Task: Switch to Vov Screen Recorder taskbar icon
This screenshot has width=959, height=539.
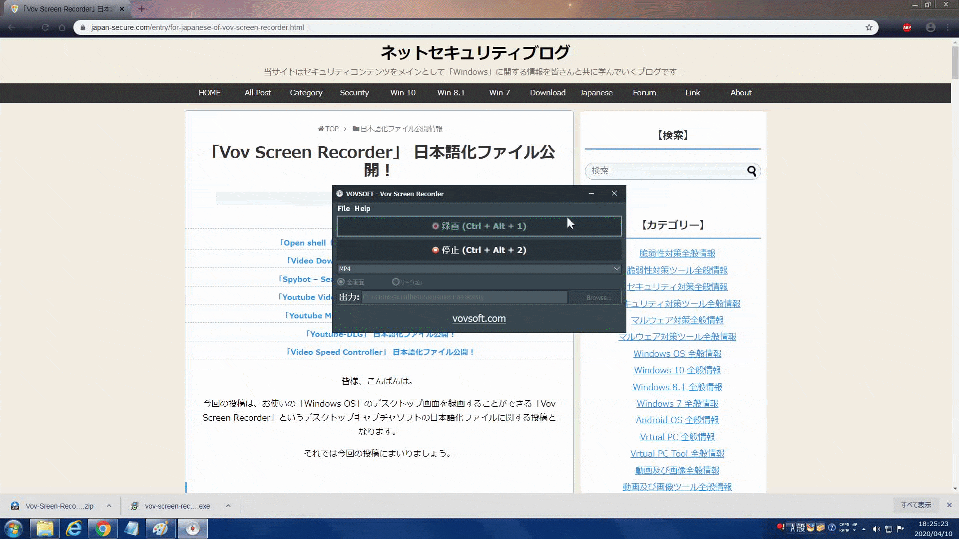Action: (x=192, y=529)
